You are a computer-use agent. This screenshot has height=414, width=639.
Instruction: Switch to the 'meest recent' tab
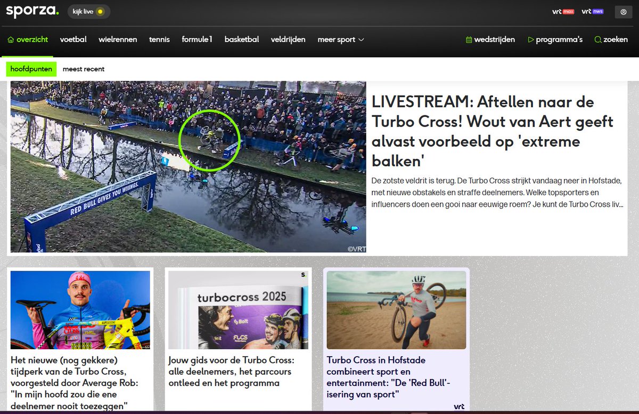tap(84, 69)
